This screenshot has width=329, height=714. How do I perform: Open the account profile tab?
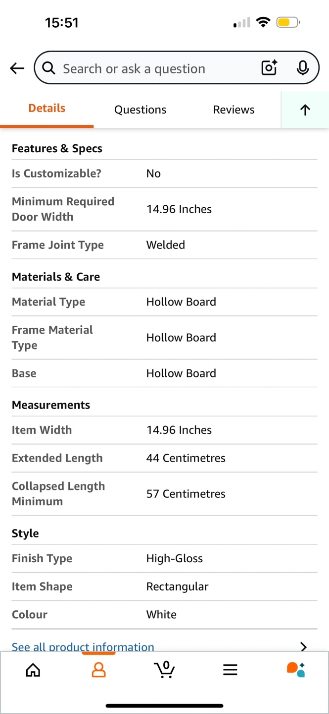99,670
